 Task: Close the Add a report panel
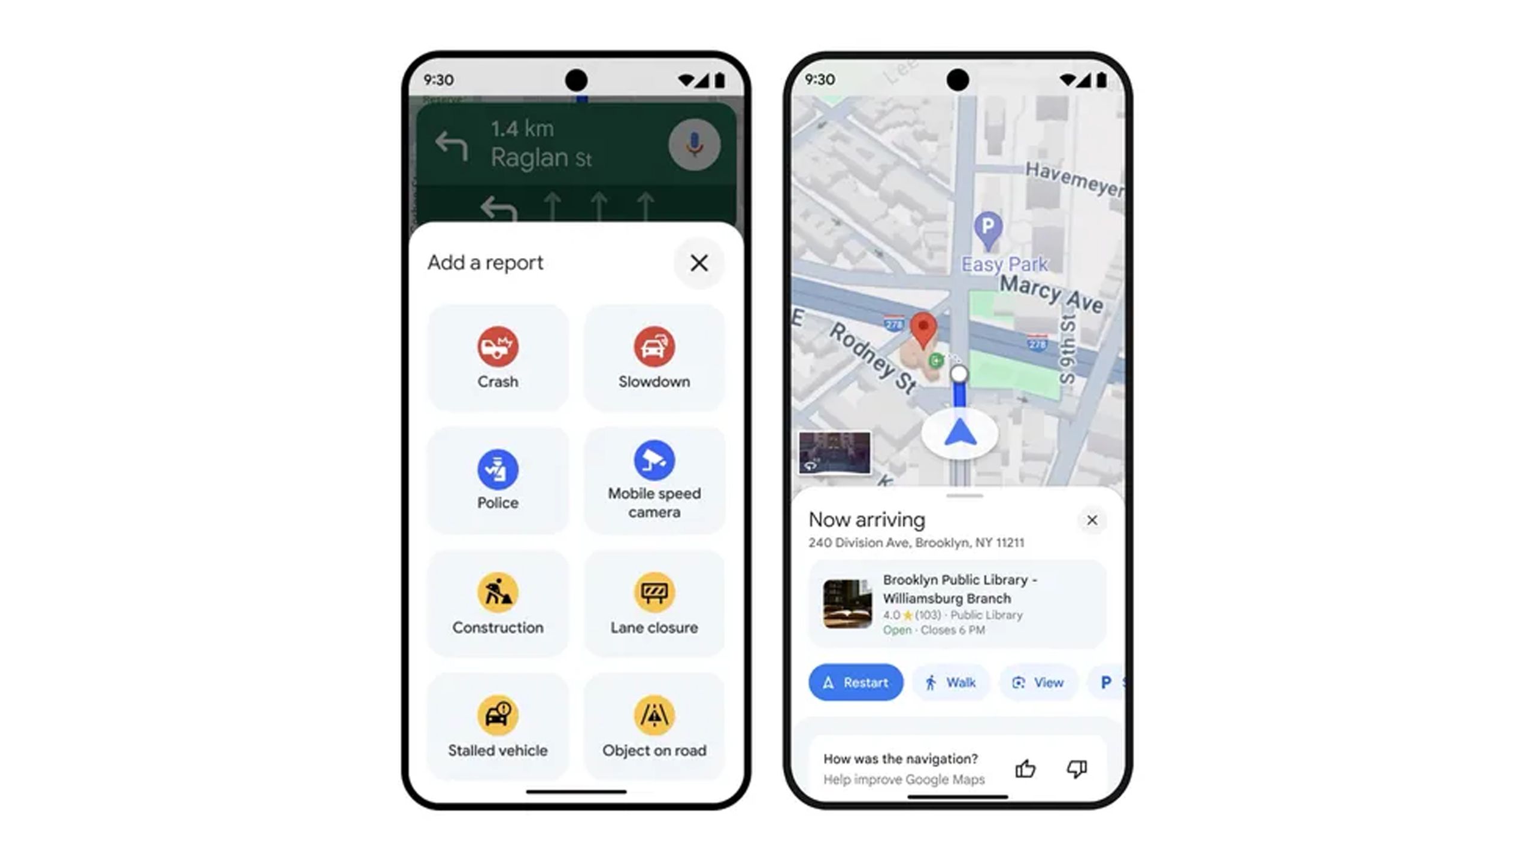pos(698,262)
